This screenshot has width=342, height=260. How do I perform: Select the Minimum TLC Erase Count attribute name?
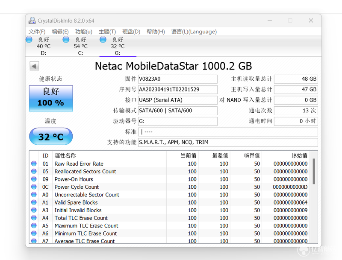pos(85,234)
